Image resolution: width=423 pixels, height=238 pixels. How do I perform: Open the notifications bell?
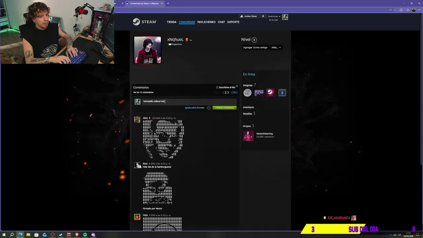[x=263, y=16]
